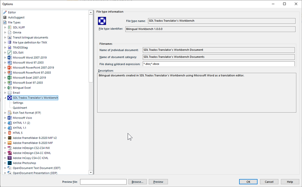Collapse SDL Trados Translator's Workbench node
The height and width of the screenshot is (187, 302).
click(x=5, y=98)
